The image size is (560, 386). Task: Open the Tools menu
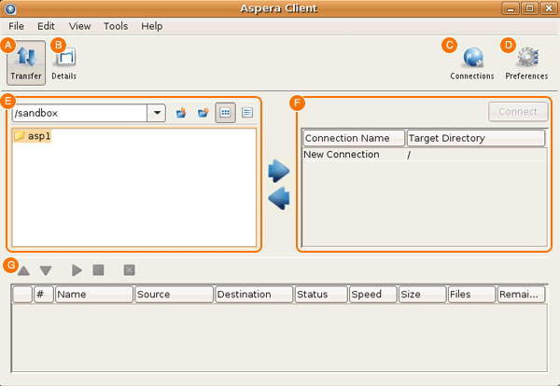tap(116, 26)
